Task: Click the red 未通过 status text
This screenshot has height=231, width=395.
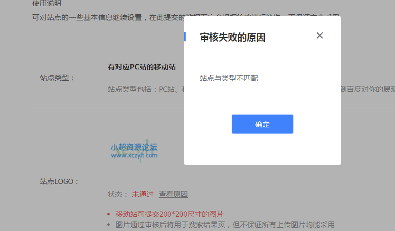Action: click(143, 194)
